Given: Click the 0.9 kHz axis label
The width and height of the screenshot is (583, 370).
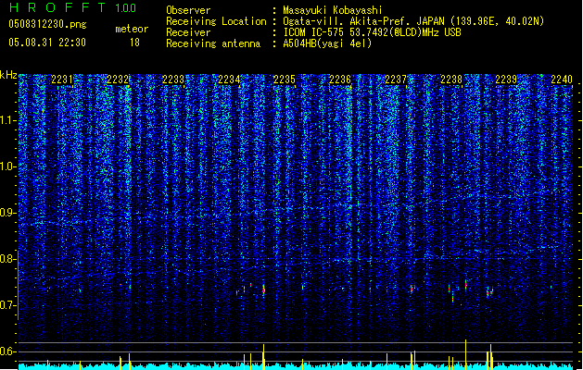Looking at the screenshot, I should point(8,213).
